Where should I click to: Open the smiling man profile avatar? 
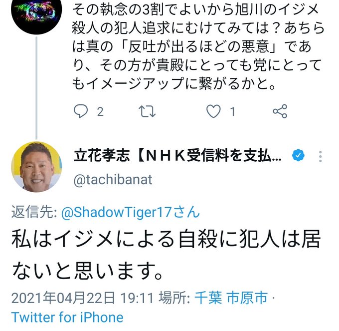tap(36, 167)
